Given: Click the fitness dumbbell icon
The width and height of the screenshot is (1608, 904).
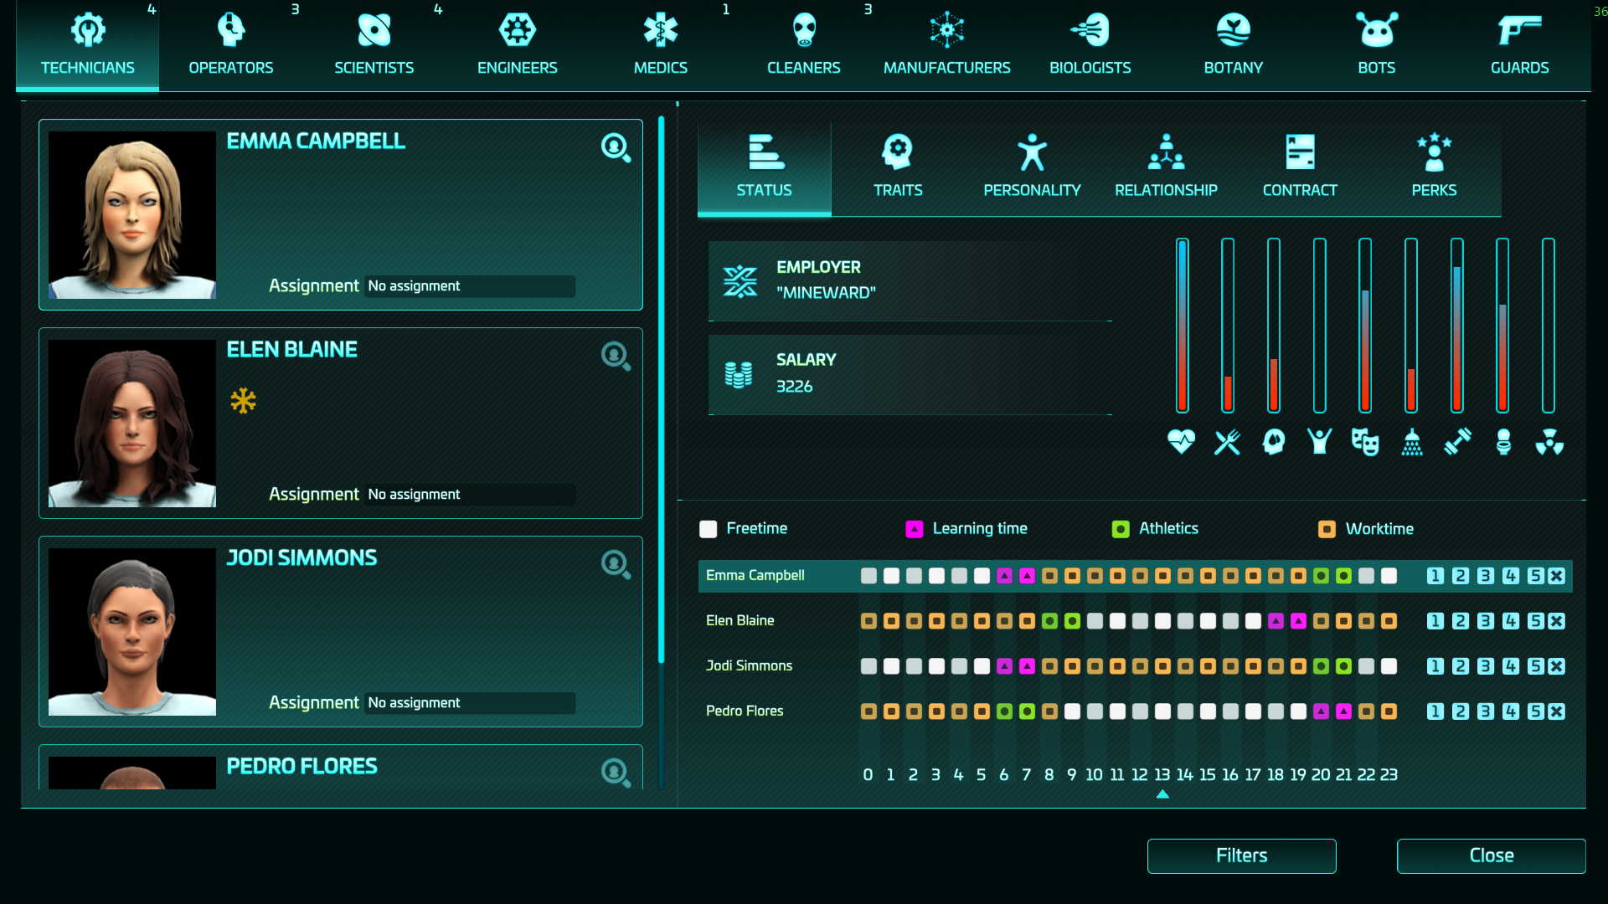Looking at the screenshot, I should pos(1458,441).
